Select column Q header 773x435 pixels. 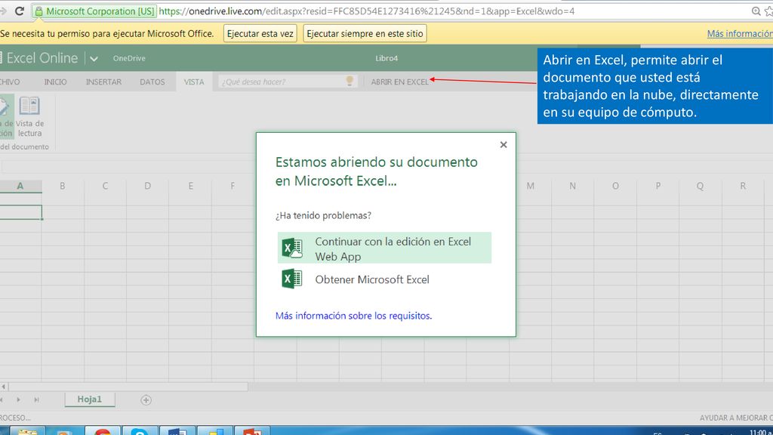701,186
